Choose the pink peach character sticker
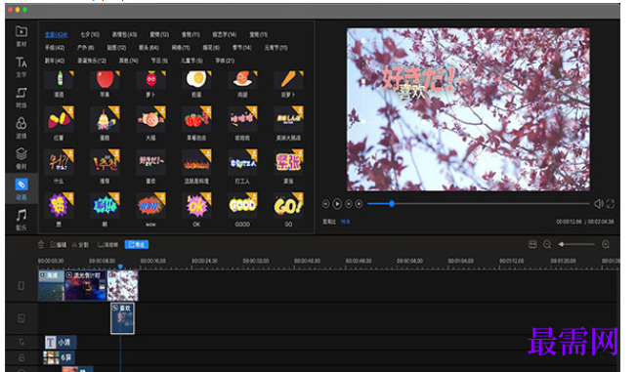Viewport: 637px width, 372px height. 150,119
